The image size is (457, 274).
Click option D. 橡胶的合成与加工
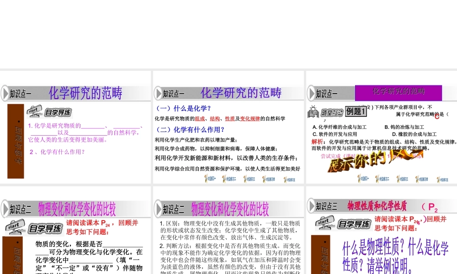414,134
